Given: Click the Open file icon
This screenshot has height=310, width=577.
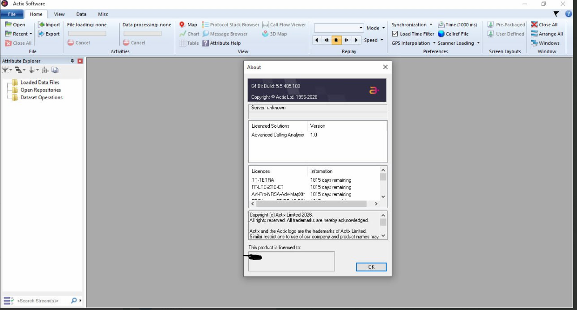Looking at the screenshot, I should coord(8,25).
